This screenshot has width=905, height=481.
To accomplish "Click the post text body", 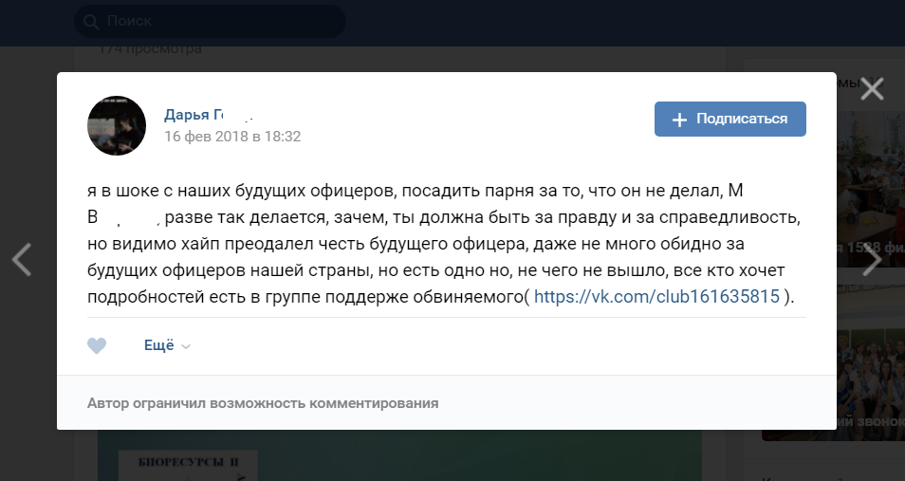I will pos(444,244).
